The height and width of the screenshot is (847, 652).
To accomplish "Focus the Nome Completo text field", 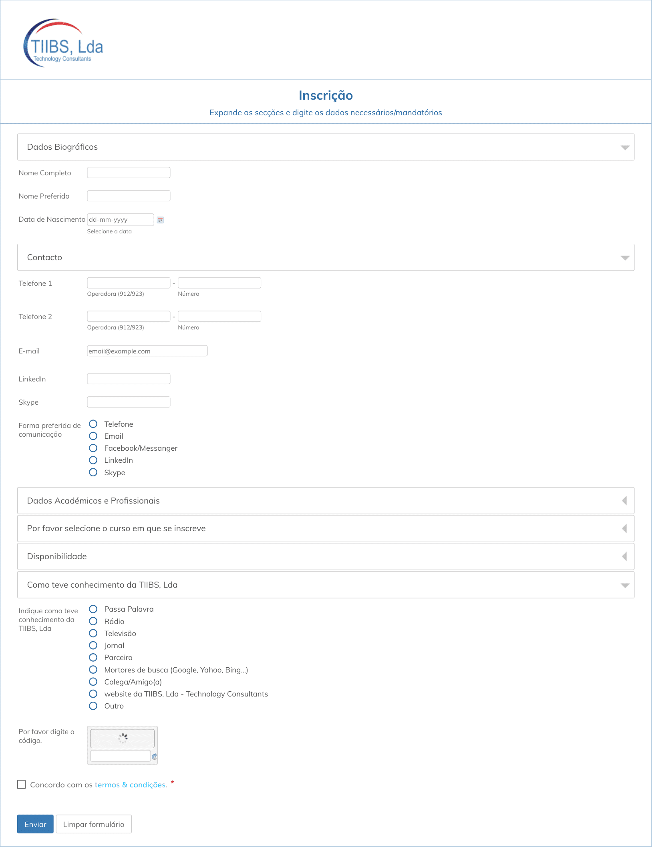I will point(129,173).
